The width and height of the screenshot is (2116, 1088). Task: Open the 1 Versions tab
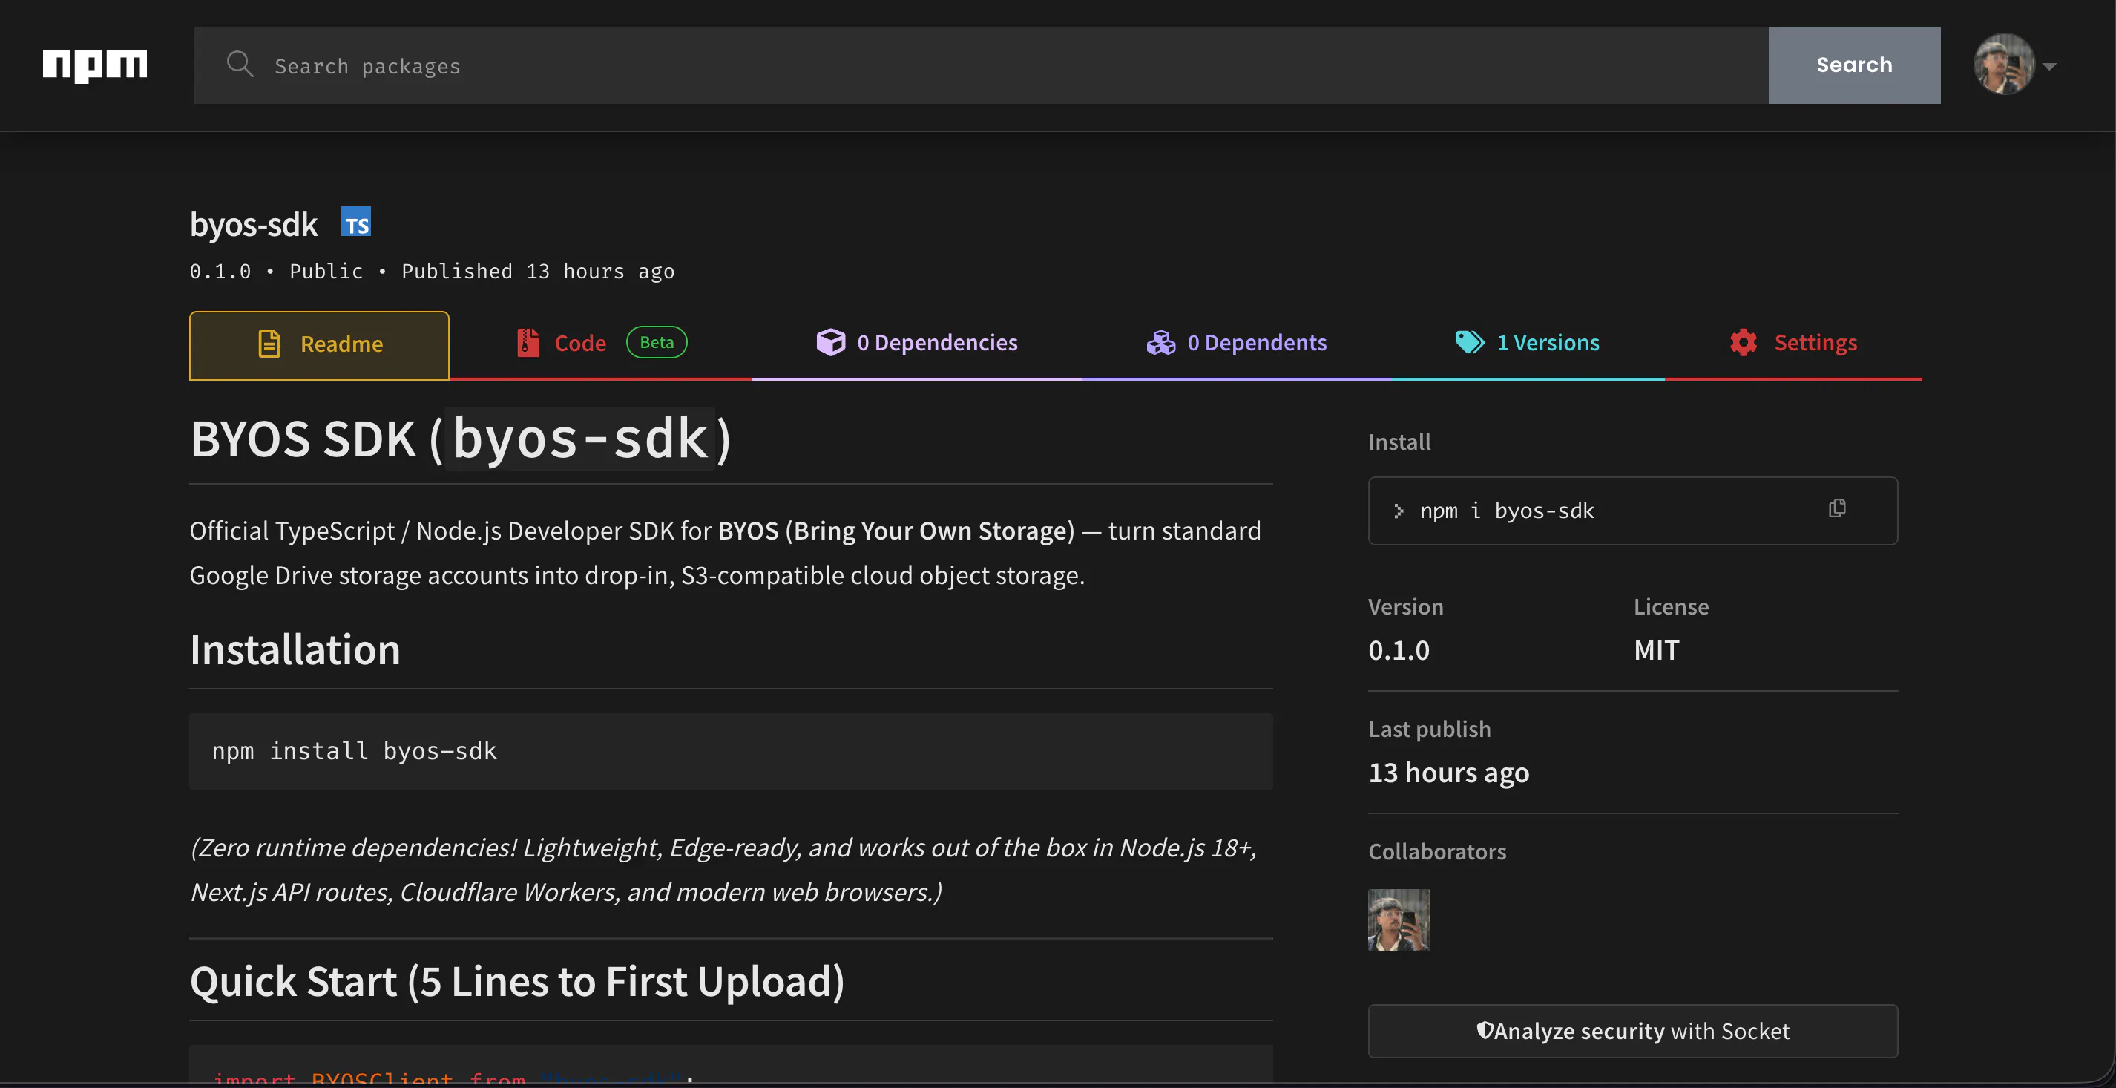[1528, 344]
